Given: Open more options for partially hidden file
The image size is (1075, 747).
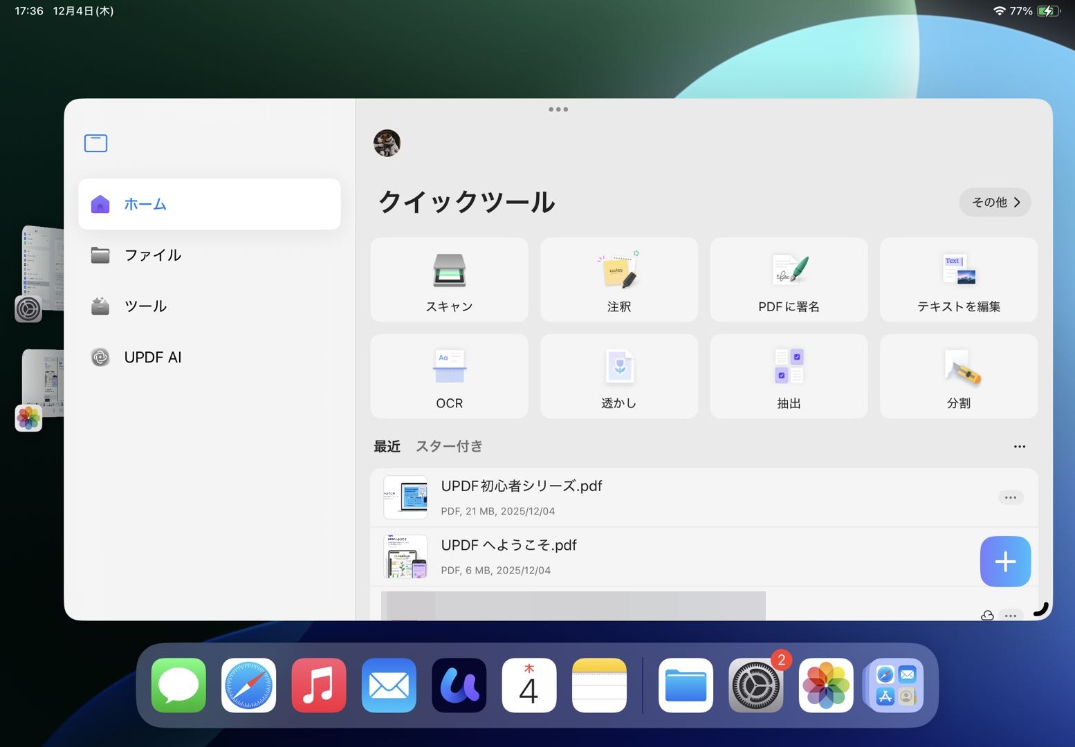Looking at the screenshot, I should pyautogui.click(x=1011, y=615).
